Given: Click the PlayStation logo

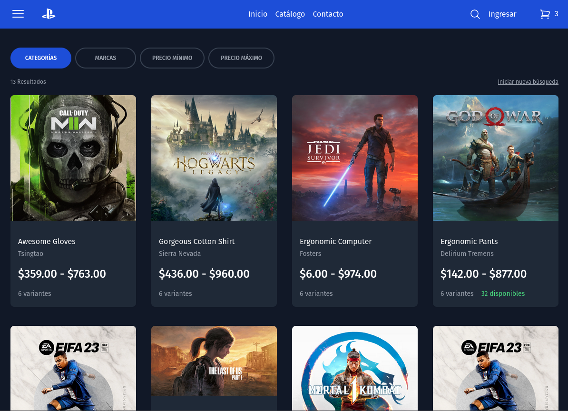Looking at the screenshot, I should tap(49, 14).
